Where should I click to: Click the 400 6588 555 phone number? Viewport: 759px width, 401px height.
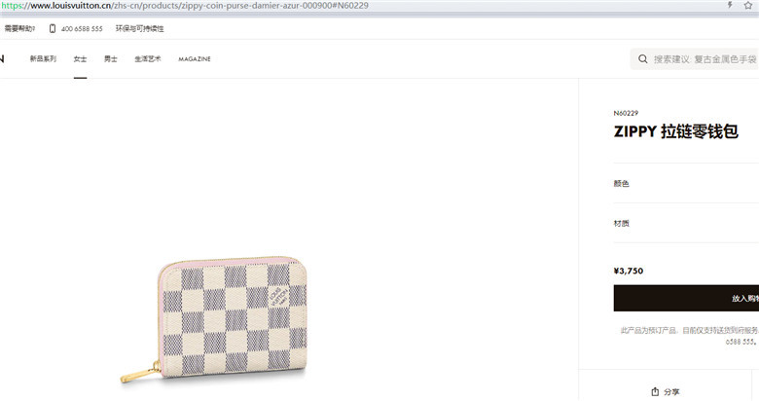[x=82, y=29]
